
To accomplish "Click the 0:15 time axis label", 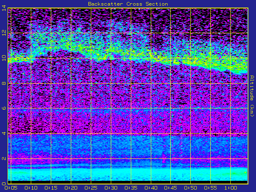I will [51, 188].
